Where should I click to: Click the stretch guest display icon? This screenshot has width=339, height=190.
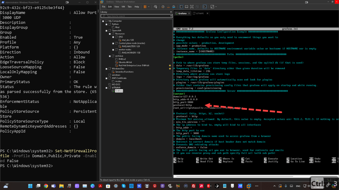click(212, 7)
